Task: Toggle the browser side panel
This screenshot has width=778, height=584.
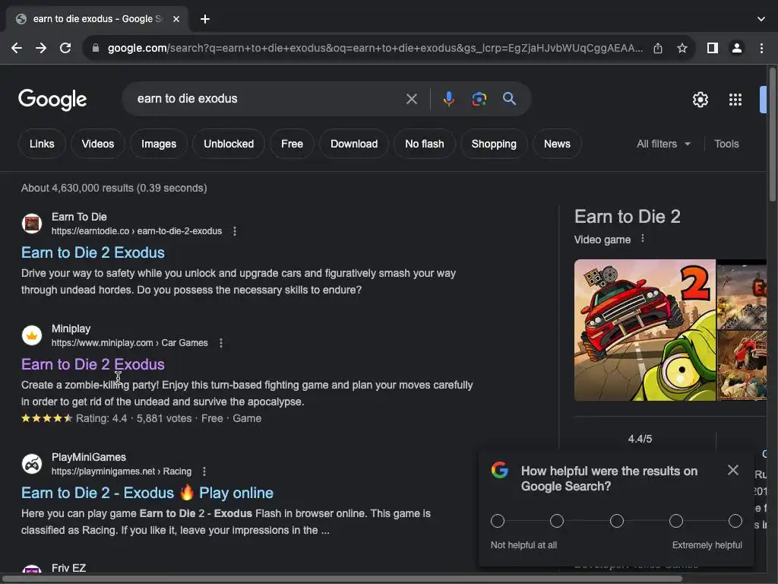Action: coord(713,48)
